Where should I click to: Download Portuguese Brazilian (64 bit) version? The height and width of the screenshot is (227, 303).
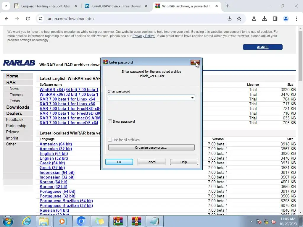click(66, 201)
